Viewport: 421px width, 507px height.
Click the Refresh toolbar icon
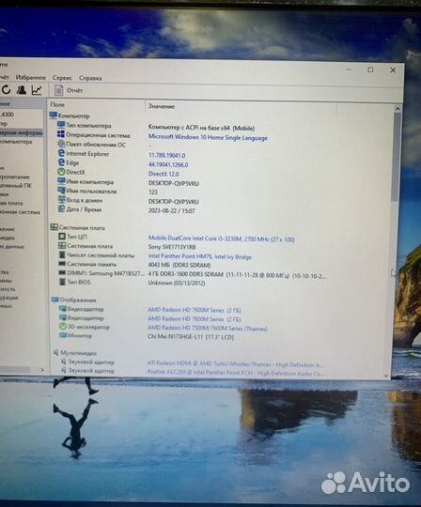pyautogui.click(x=7, y=89)
